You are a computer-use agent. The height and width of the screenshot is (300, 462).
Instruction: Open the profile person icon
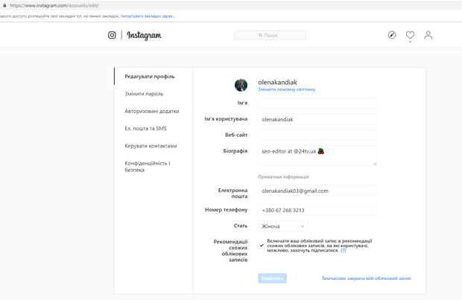pos(428,35)
